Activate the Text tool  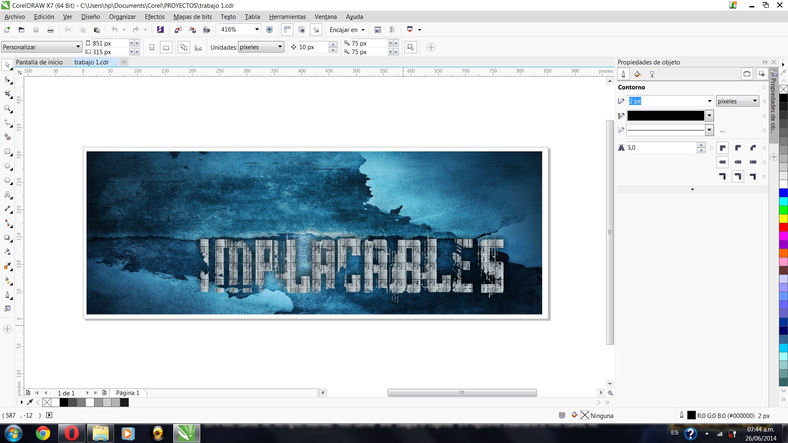point(7,195)
